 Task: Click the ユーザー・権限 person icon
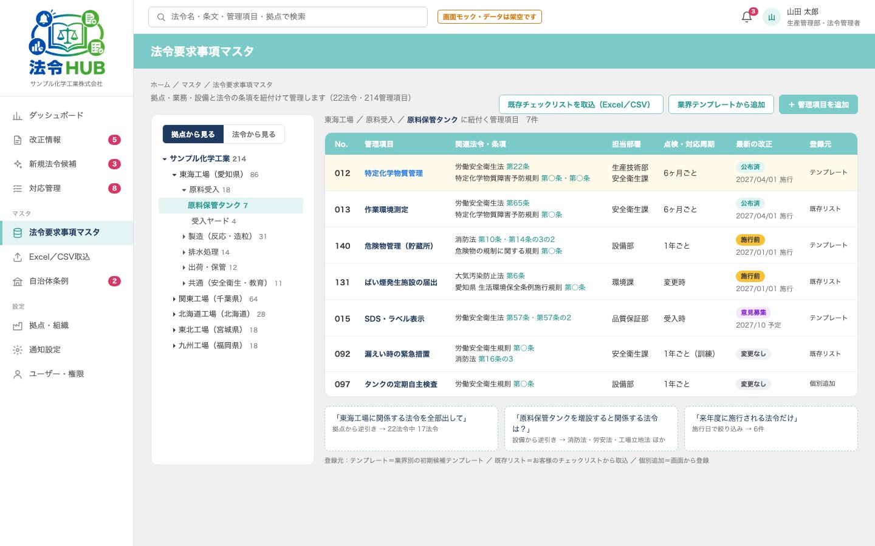(x=18, y=374)
